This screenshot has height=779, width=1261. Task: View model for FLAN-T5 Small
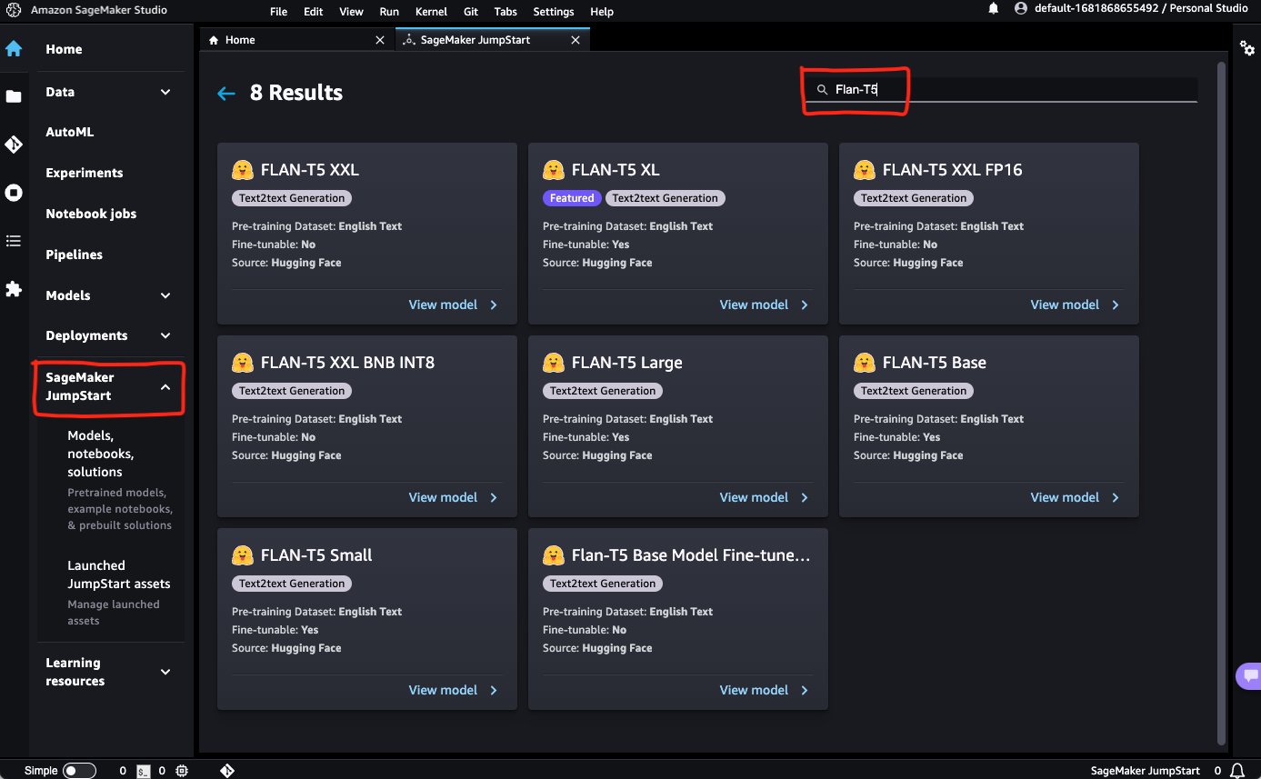[454, 690]
